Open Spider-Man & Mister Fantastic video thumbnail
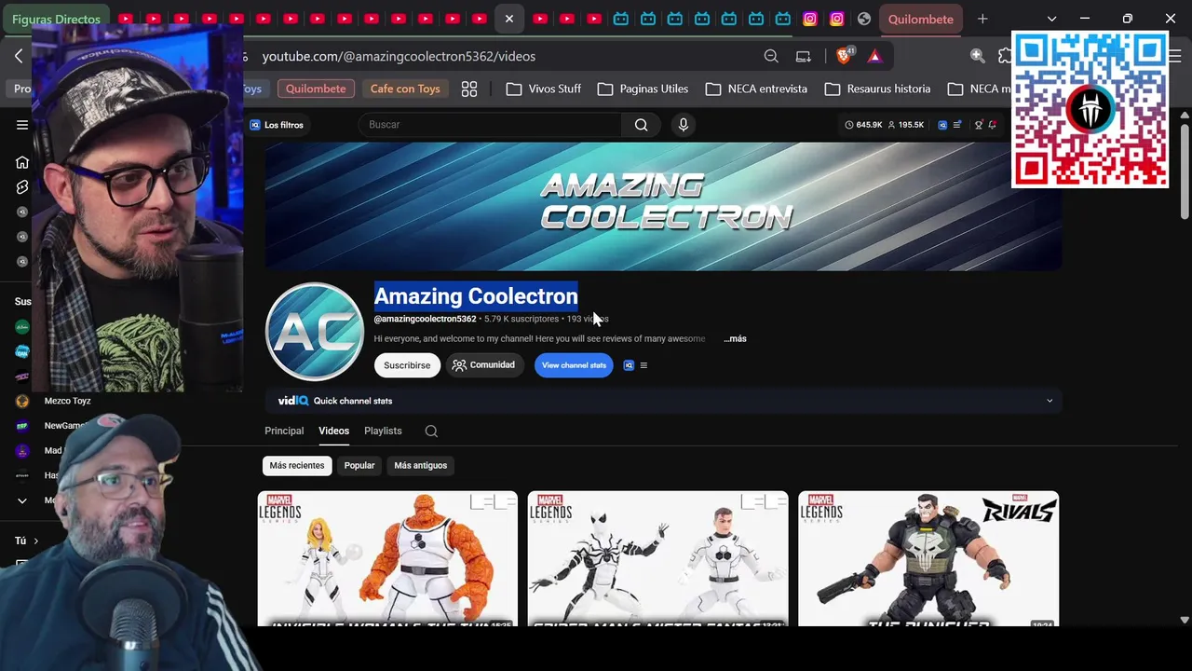 [657, 558]
